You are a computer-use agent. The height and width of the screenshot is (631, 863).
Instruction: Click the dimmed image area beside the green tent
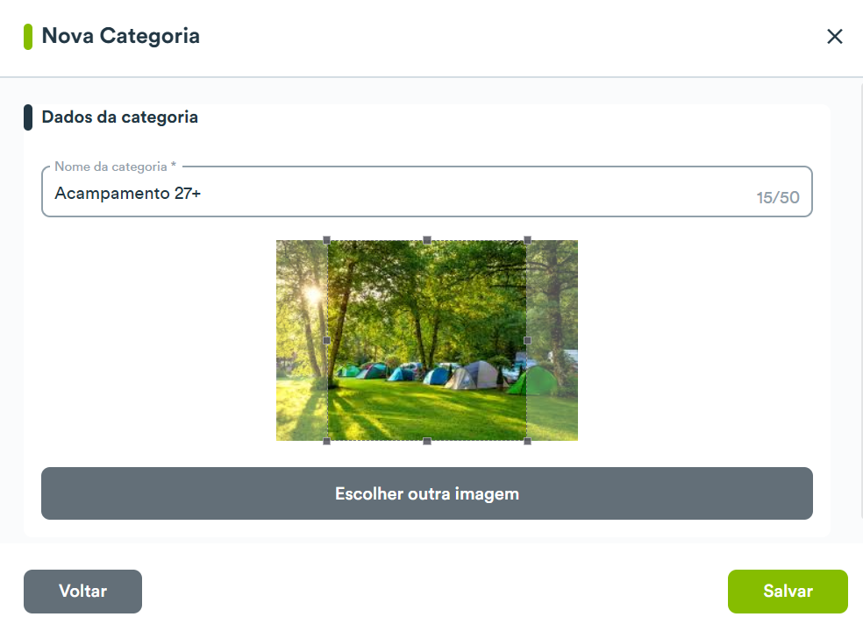pyautogui.click(x=552, y=341)
